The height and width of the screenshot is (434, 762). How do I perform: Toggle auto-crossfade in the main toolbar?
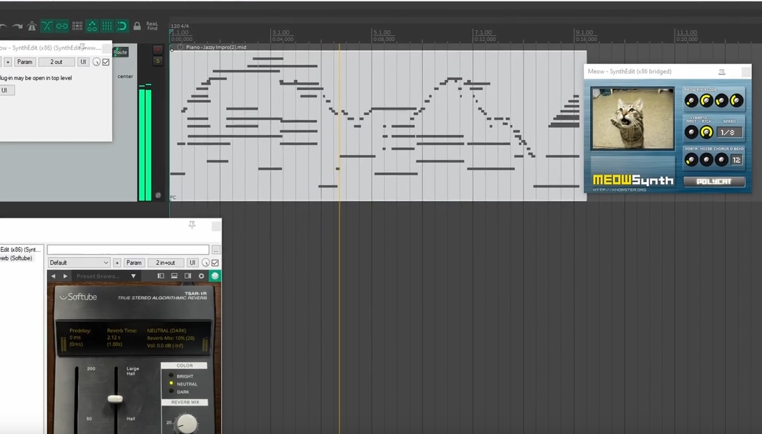point(47,26)
